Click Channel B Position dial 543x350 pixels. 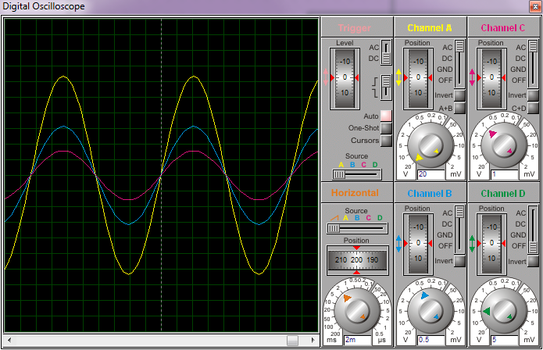[418, 244]
